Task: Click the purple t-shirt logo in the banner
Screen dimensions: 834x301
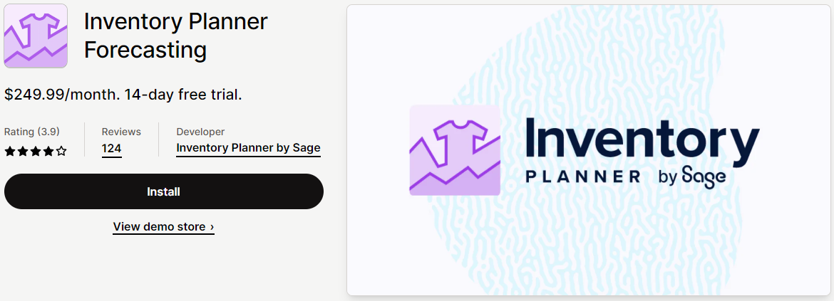Action: point(455,150)
